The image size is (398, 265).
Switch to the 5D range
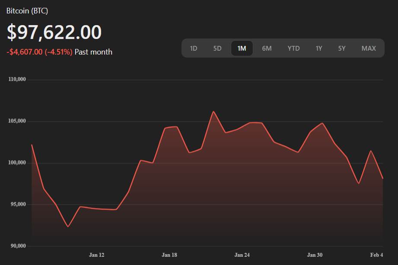(217, 48)
